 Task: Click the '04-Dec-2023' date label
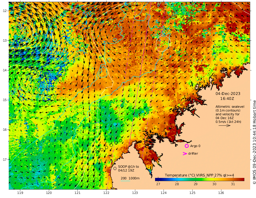coord(228,93)
